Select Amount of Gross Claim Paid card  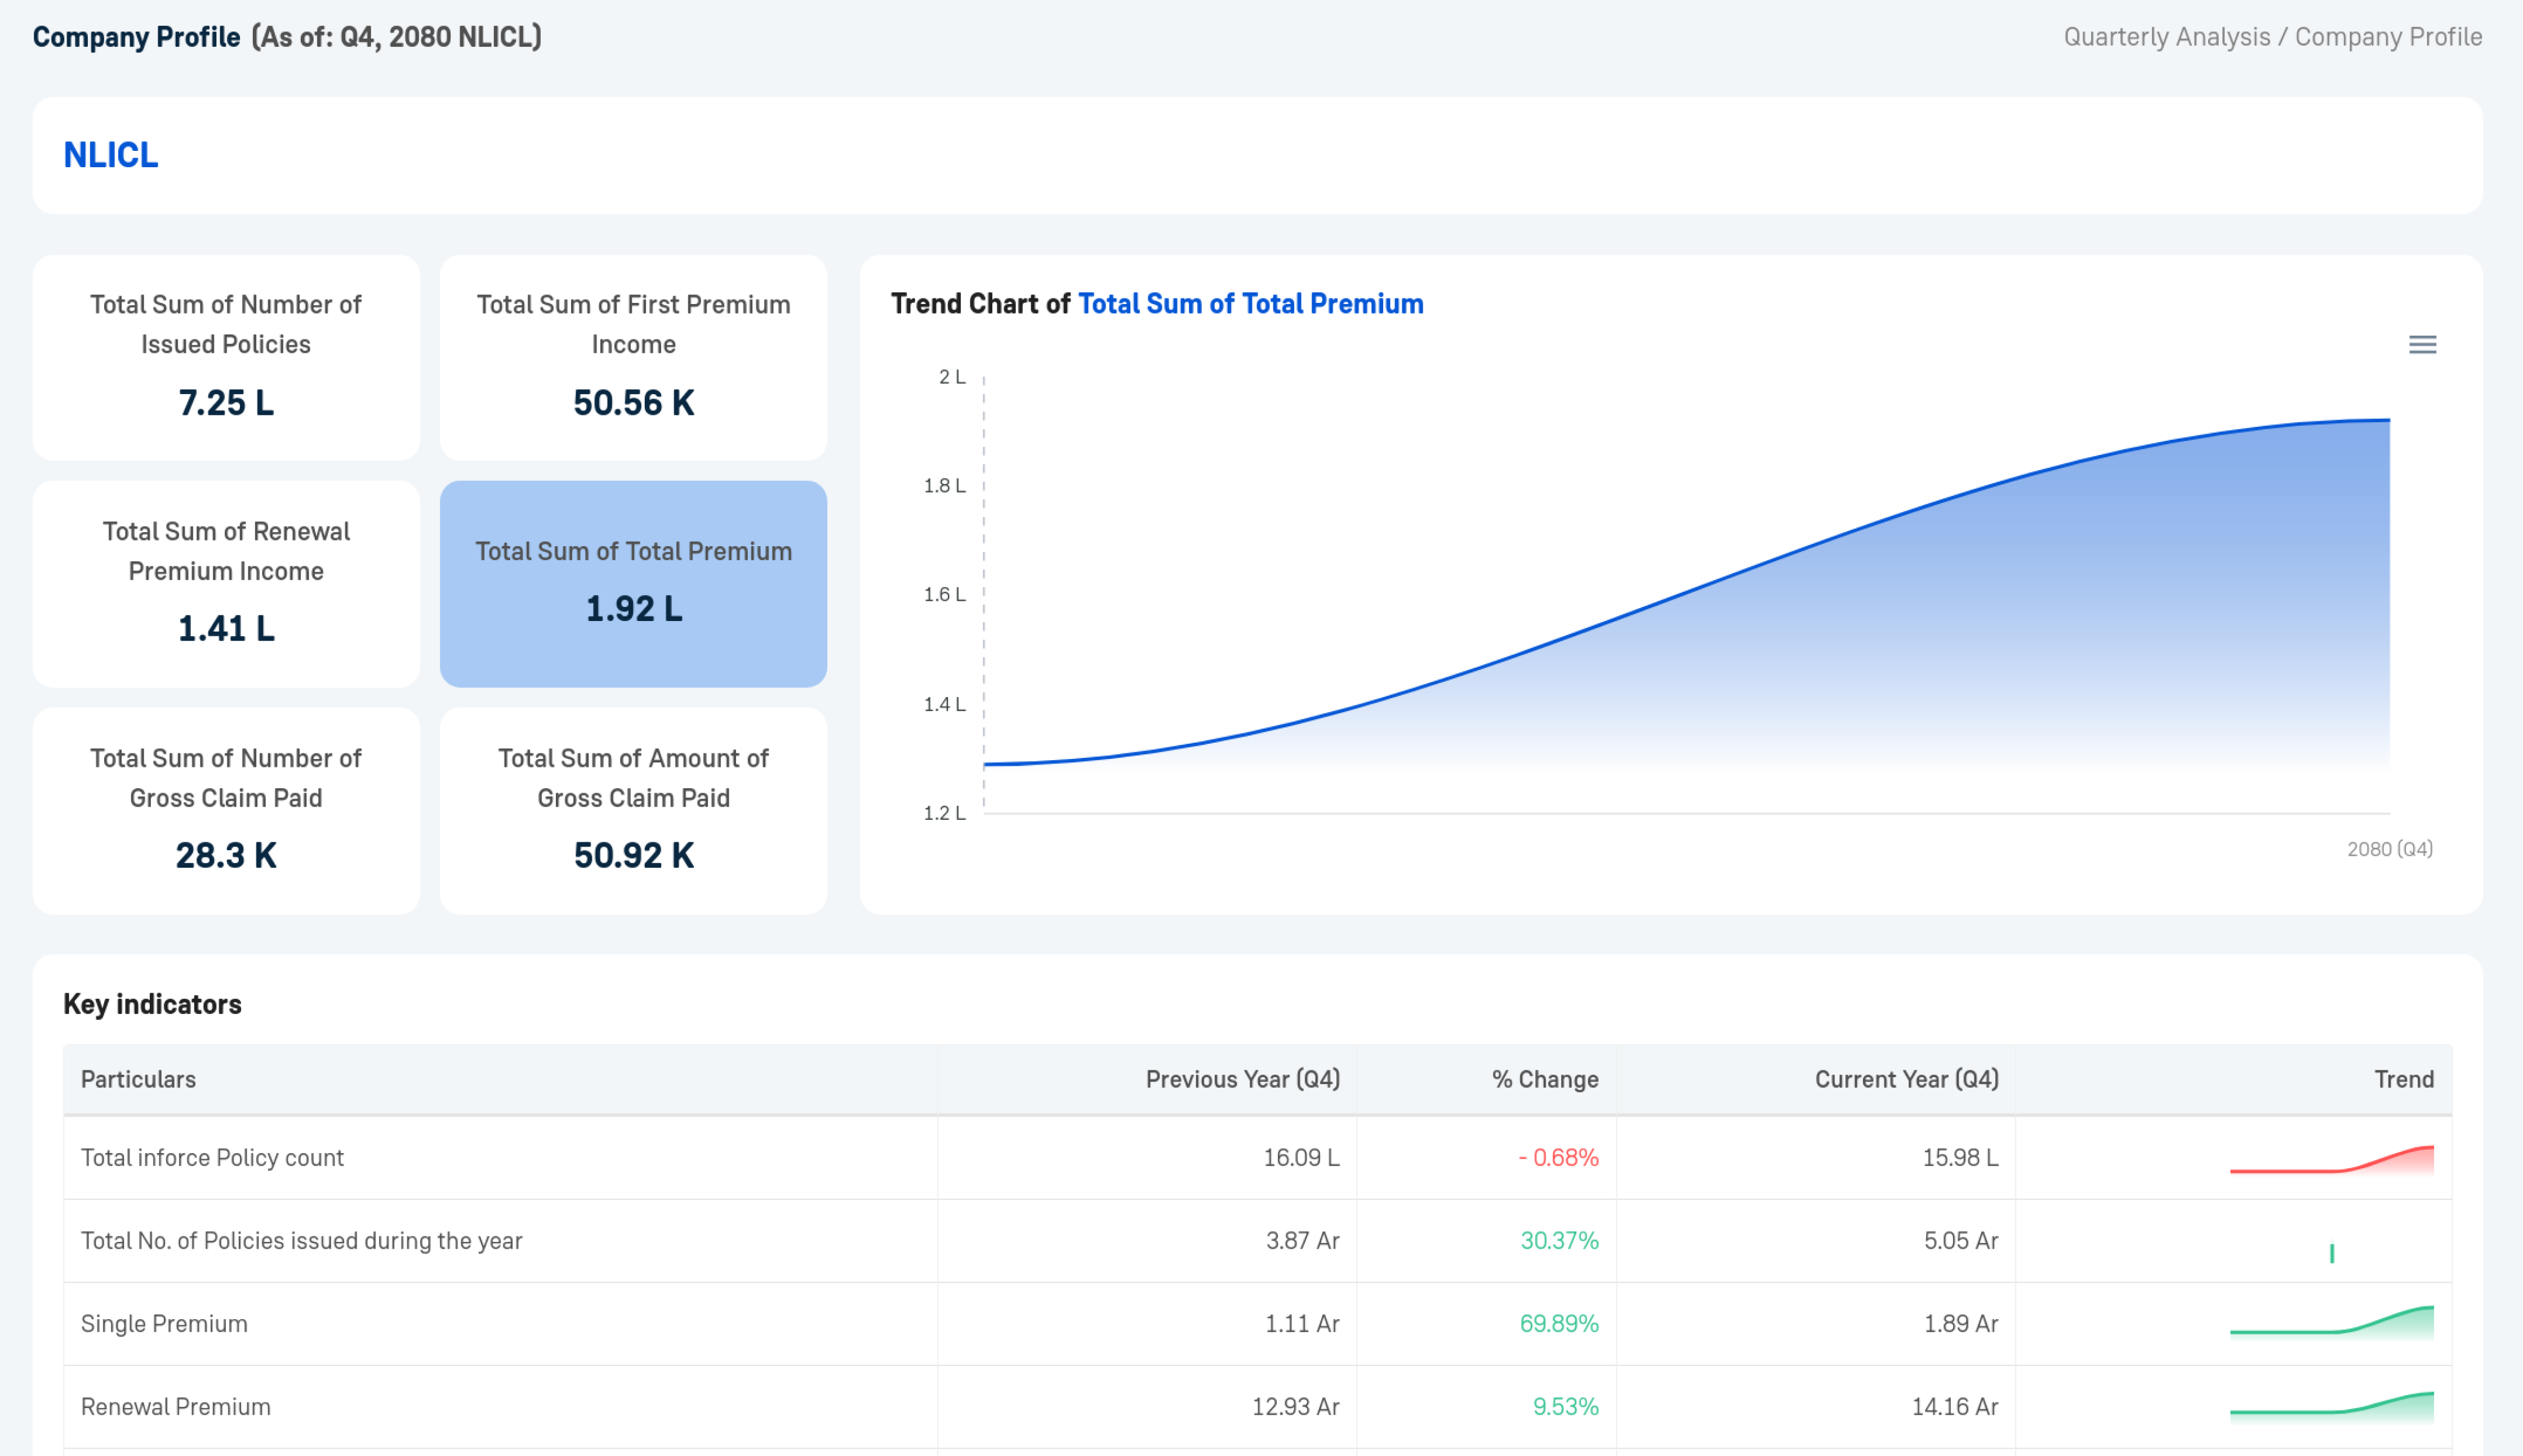(x=633, y=810)
